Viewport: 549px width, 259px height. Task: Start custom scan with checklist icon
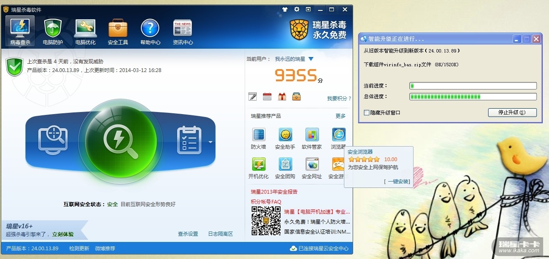189,139
